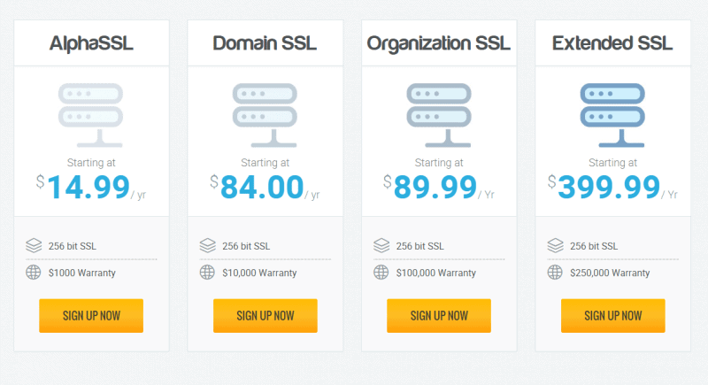Viewport: 708px width, 385px height.
Task: Click the AlphaSSL server icon
Action: click(x=91, y=115)
